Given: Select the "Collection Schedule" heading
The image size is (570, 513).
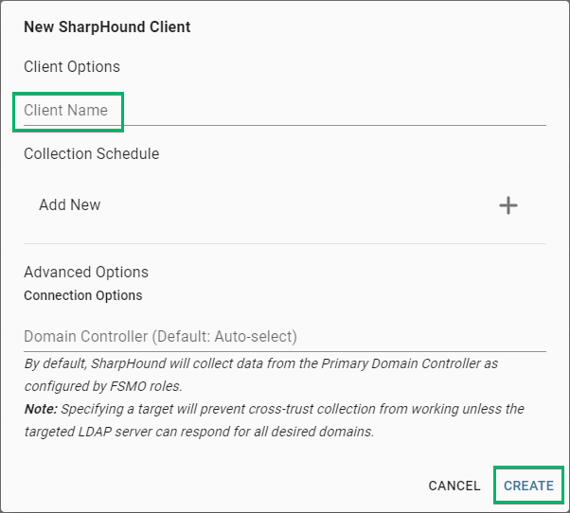Looking at the screenshot, I should (92, 153).
